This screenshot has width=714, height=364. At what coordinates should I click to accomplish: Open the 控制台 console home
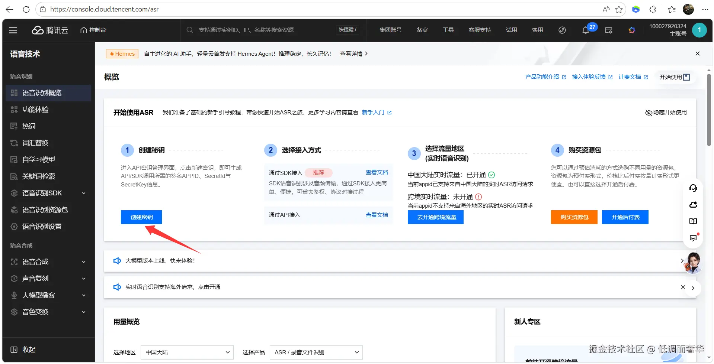[x=93, y=30]
